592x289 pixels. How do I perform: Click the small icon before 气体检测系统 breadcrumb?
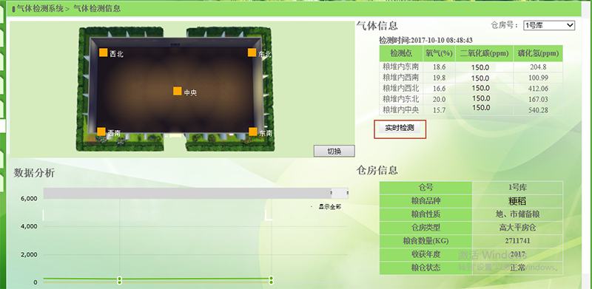tap(13, 9)
